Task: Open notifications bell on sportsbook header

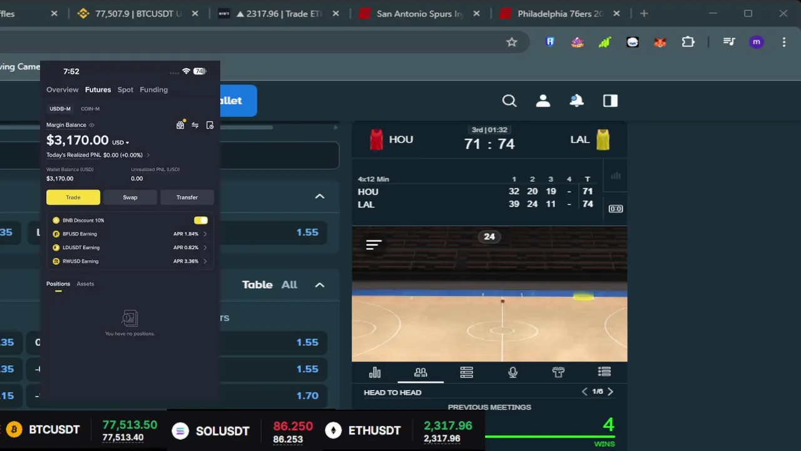Action: [576, 101]
